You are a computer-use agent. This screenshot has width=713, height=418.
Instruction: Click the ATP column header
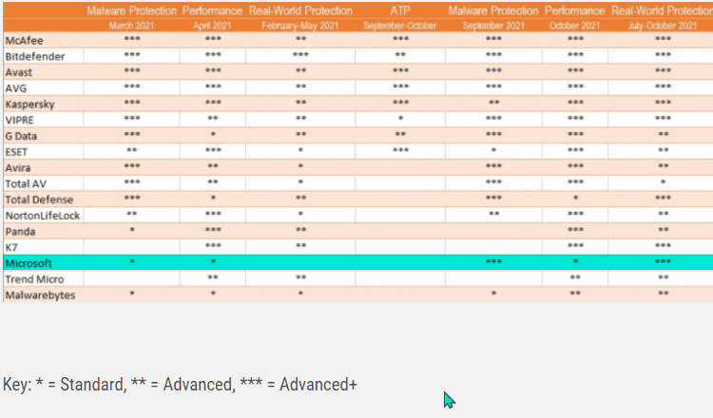tap(400, 10)
